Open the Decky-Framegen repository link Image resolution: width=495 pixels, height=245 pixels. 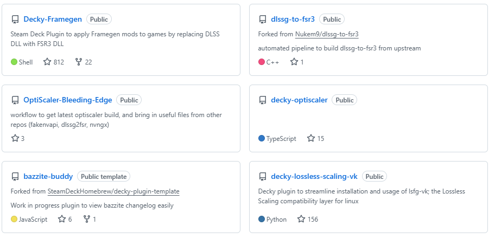53,19
